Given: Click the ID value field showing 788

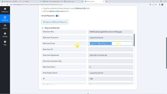Looking at the screenshot, I should [x=110, y=79].
